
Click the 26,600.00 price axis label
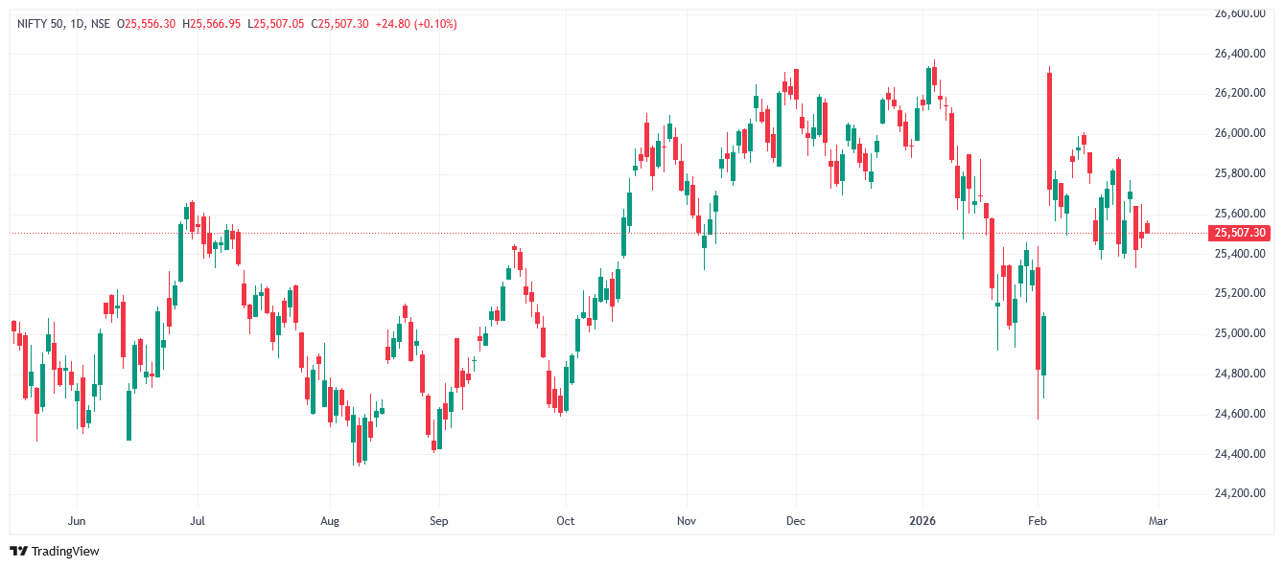click(x=1240, y=13)
